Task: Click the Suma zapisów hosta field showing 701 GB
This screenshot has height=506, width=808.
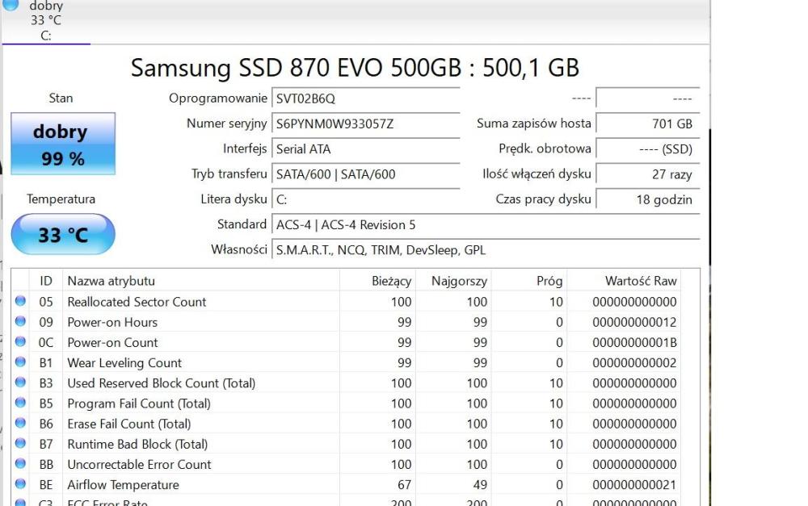Action: (x=649, y=123)
